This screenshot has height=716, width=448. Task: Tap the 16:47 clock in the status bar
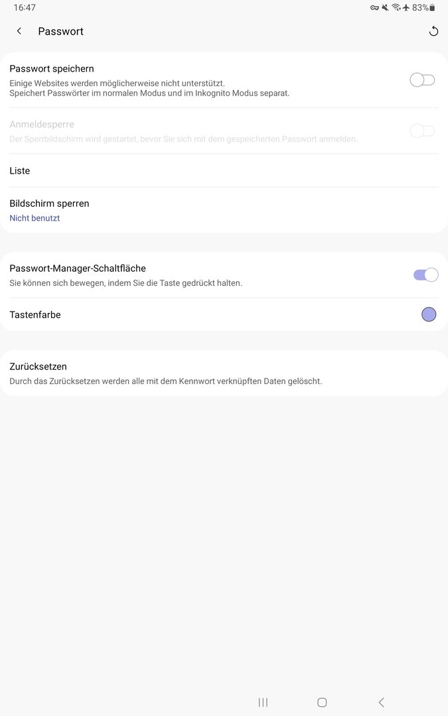(25, 8)
